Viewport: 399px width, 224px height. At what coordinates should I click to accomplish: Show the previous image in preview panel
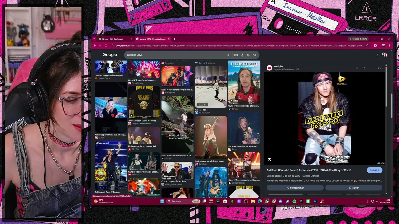tap(357, 68)
